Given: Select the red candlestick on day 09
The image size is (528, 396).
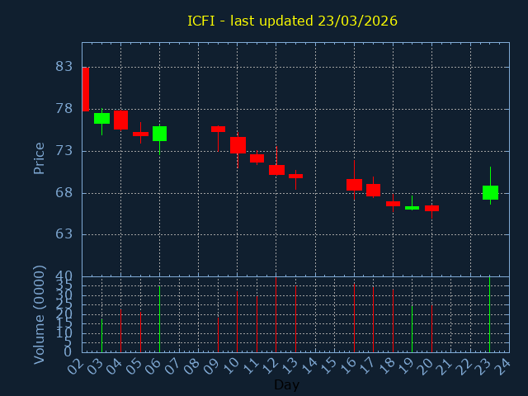Looking at the screenshot, I should coord(218,129).
